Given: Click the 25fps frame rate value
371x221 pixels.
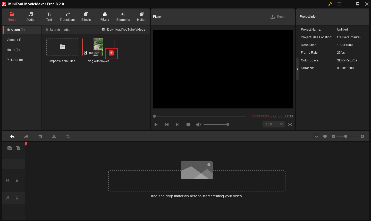Looking at the screenshot, I should coord(341,53).
